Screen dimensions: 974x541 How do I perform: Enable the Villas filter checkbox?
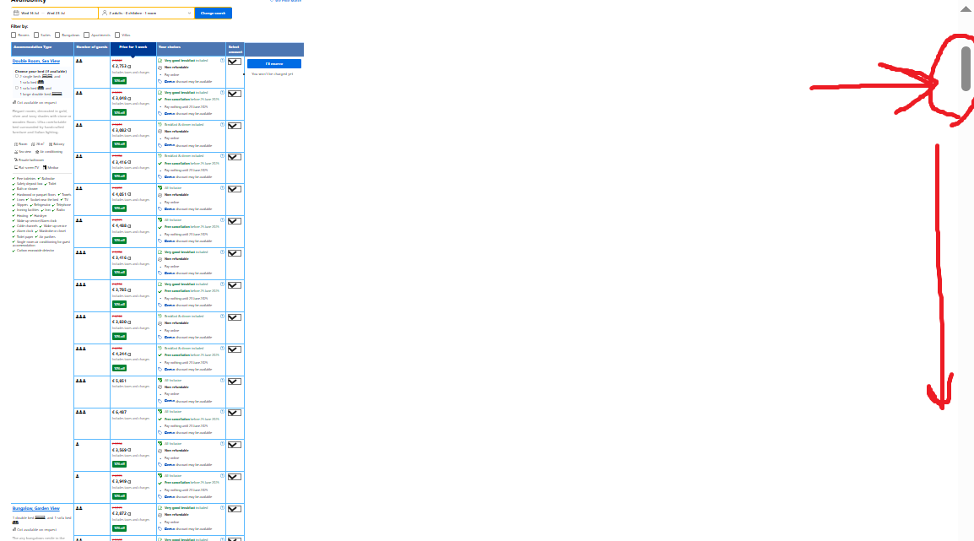(116, 35)
